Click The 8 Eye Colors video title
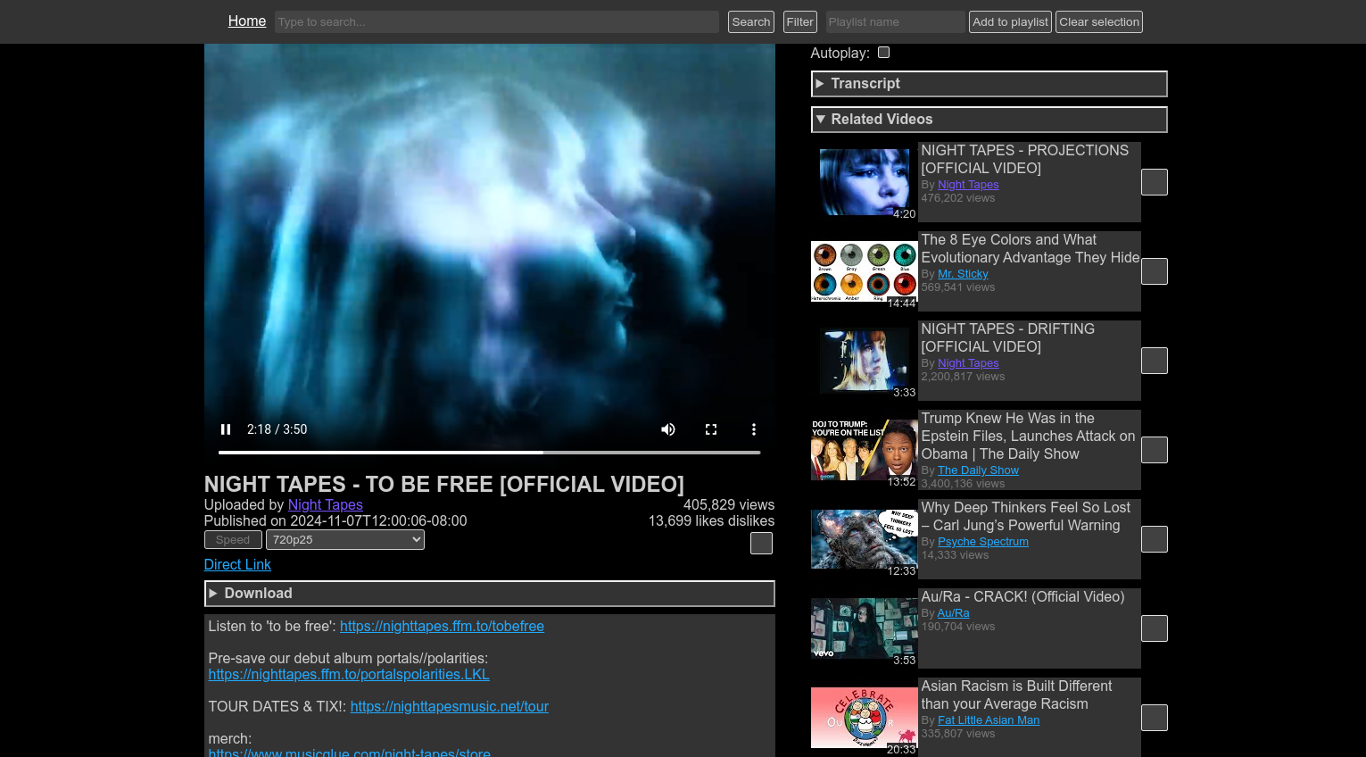1366x757 pixels. 1031,249
